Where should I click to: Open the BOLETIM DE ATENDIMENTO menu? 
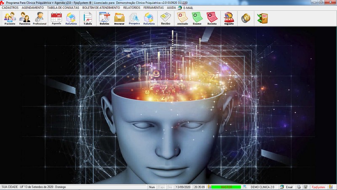point(101,8)
